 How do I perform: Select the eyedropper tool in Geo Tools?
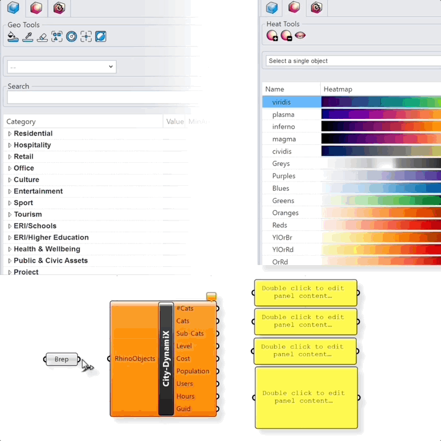coord(28,37)
